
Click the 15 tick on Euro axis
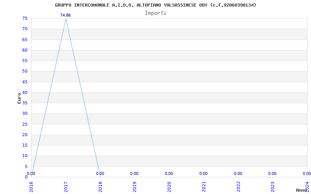point(25,145)
